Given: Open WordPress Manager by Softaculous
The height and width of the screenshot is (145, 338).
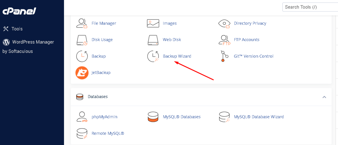Looking at the screenshot, I should click(x=28, y=47).
